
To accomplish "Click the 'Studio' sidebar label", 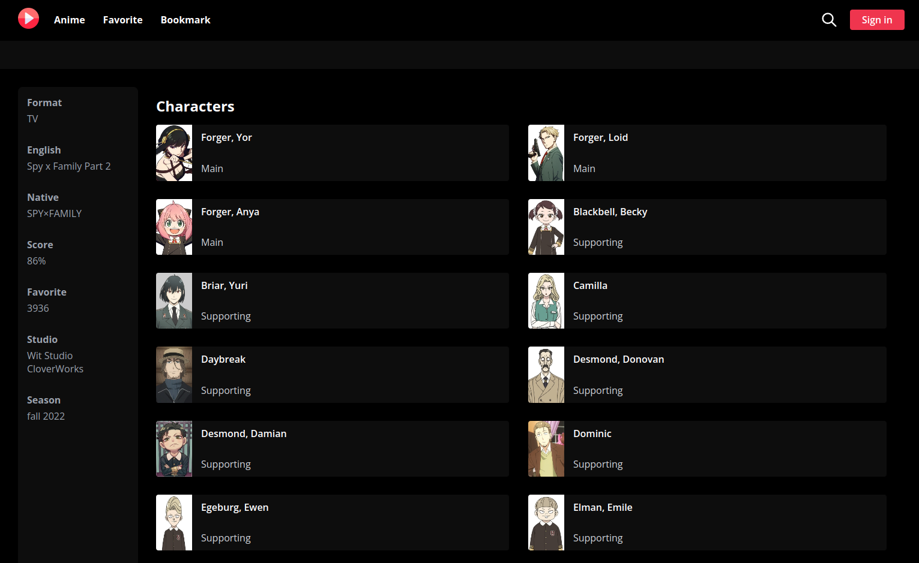I will click(x=42, y=339).
